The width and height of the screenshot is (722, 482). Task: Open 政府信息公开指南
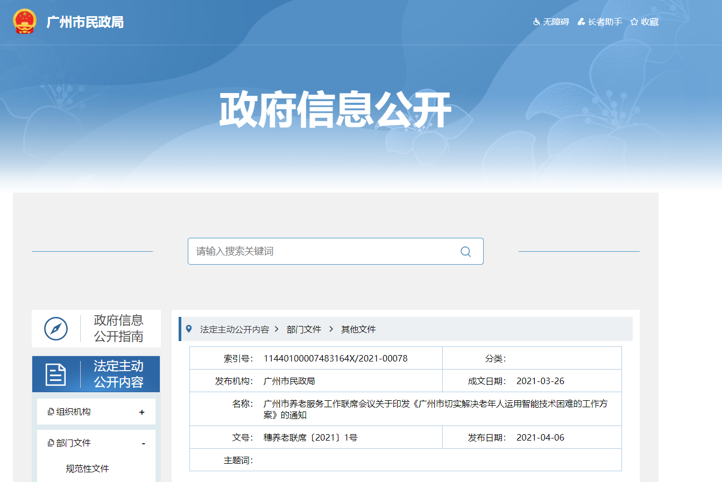pyautogui.click(x=118, y=329)
